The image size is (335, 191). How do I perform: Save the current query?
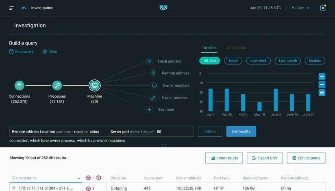tap(22, 52)
